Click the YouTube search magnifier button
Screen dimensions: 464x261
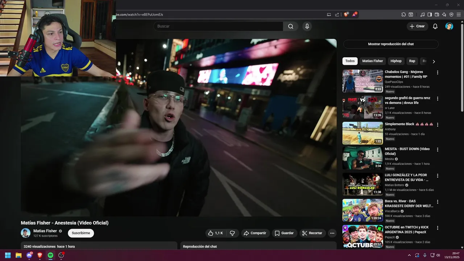click(x=291, y=26)
